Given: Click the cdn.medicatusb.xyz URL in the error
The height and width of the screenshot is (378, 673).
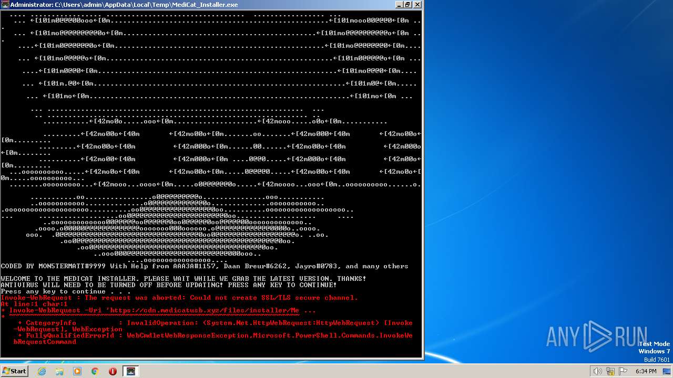Looking at the screenshot, I should 205,310.
